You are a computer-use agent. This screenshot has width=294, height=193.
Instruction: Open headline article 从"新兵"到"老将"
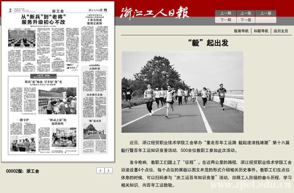pos(43,20)
